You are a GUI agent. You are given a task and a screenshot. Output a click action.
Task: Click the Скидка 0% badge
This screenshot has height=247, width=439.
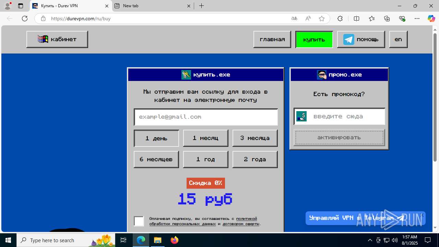[x=205, y=183]
